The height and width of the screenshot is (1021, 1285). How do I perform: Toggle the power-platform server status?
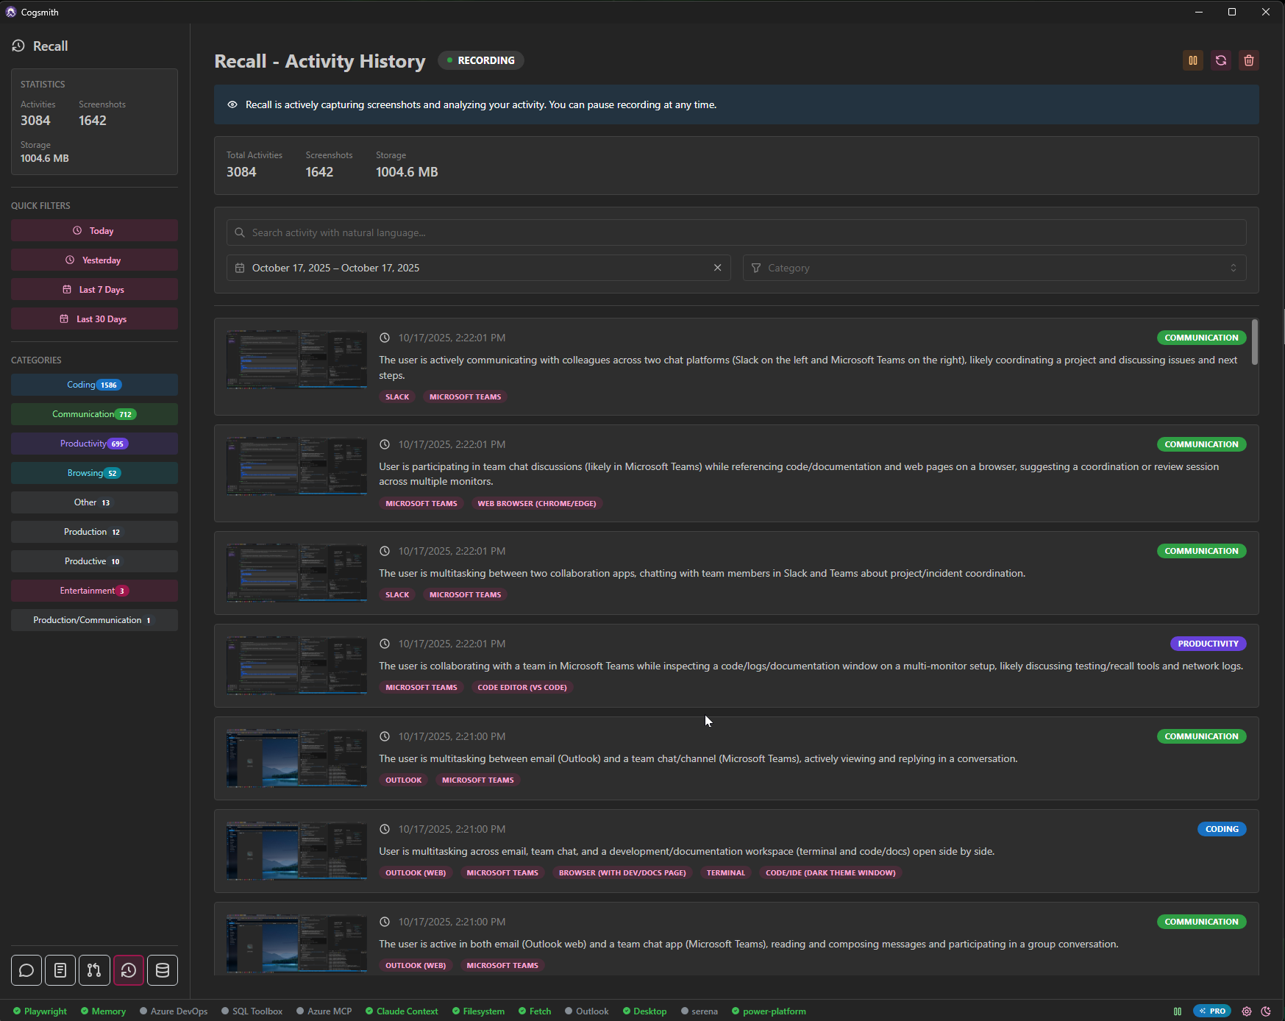tap(769, 1011)
